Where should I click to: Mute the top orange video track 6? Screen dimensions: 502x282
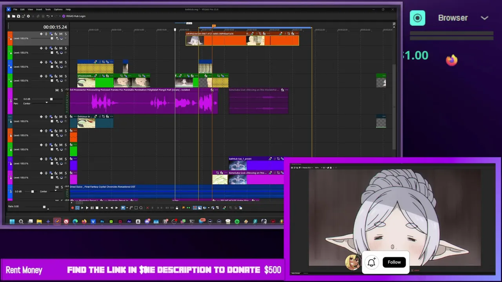coord(61,34)
